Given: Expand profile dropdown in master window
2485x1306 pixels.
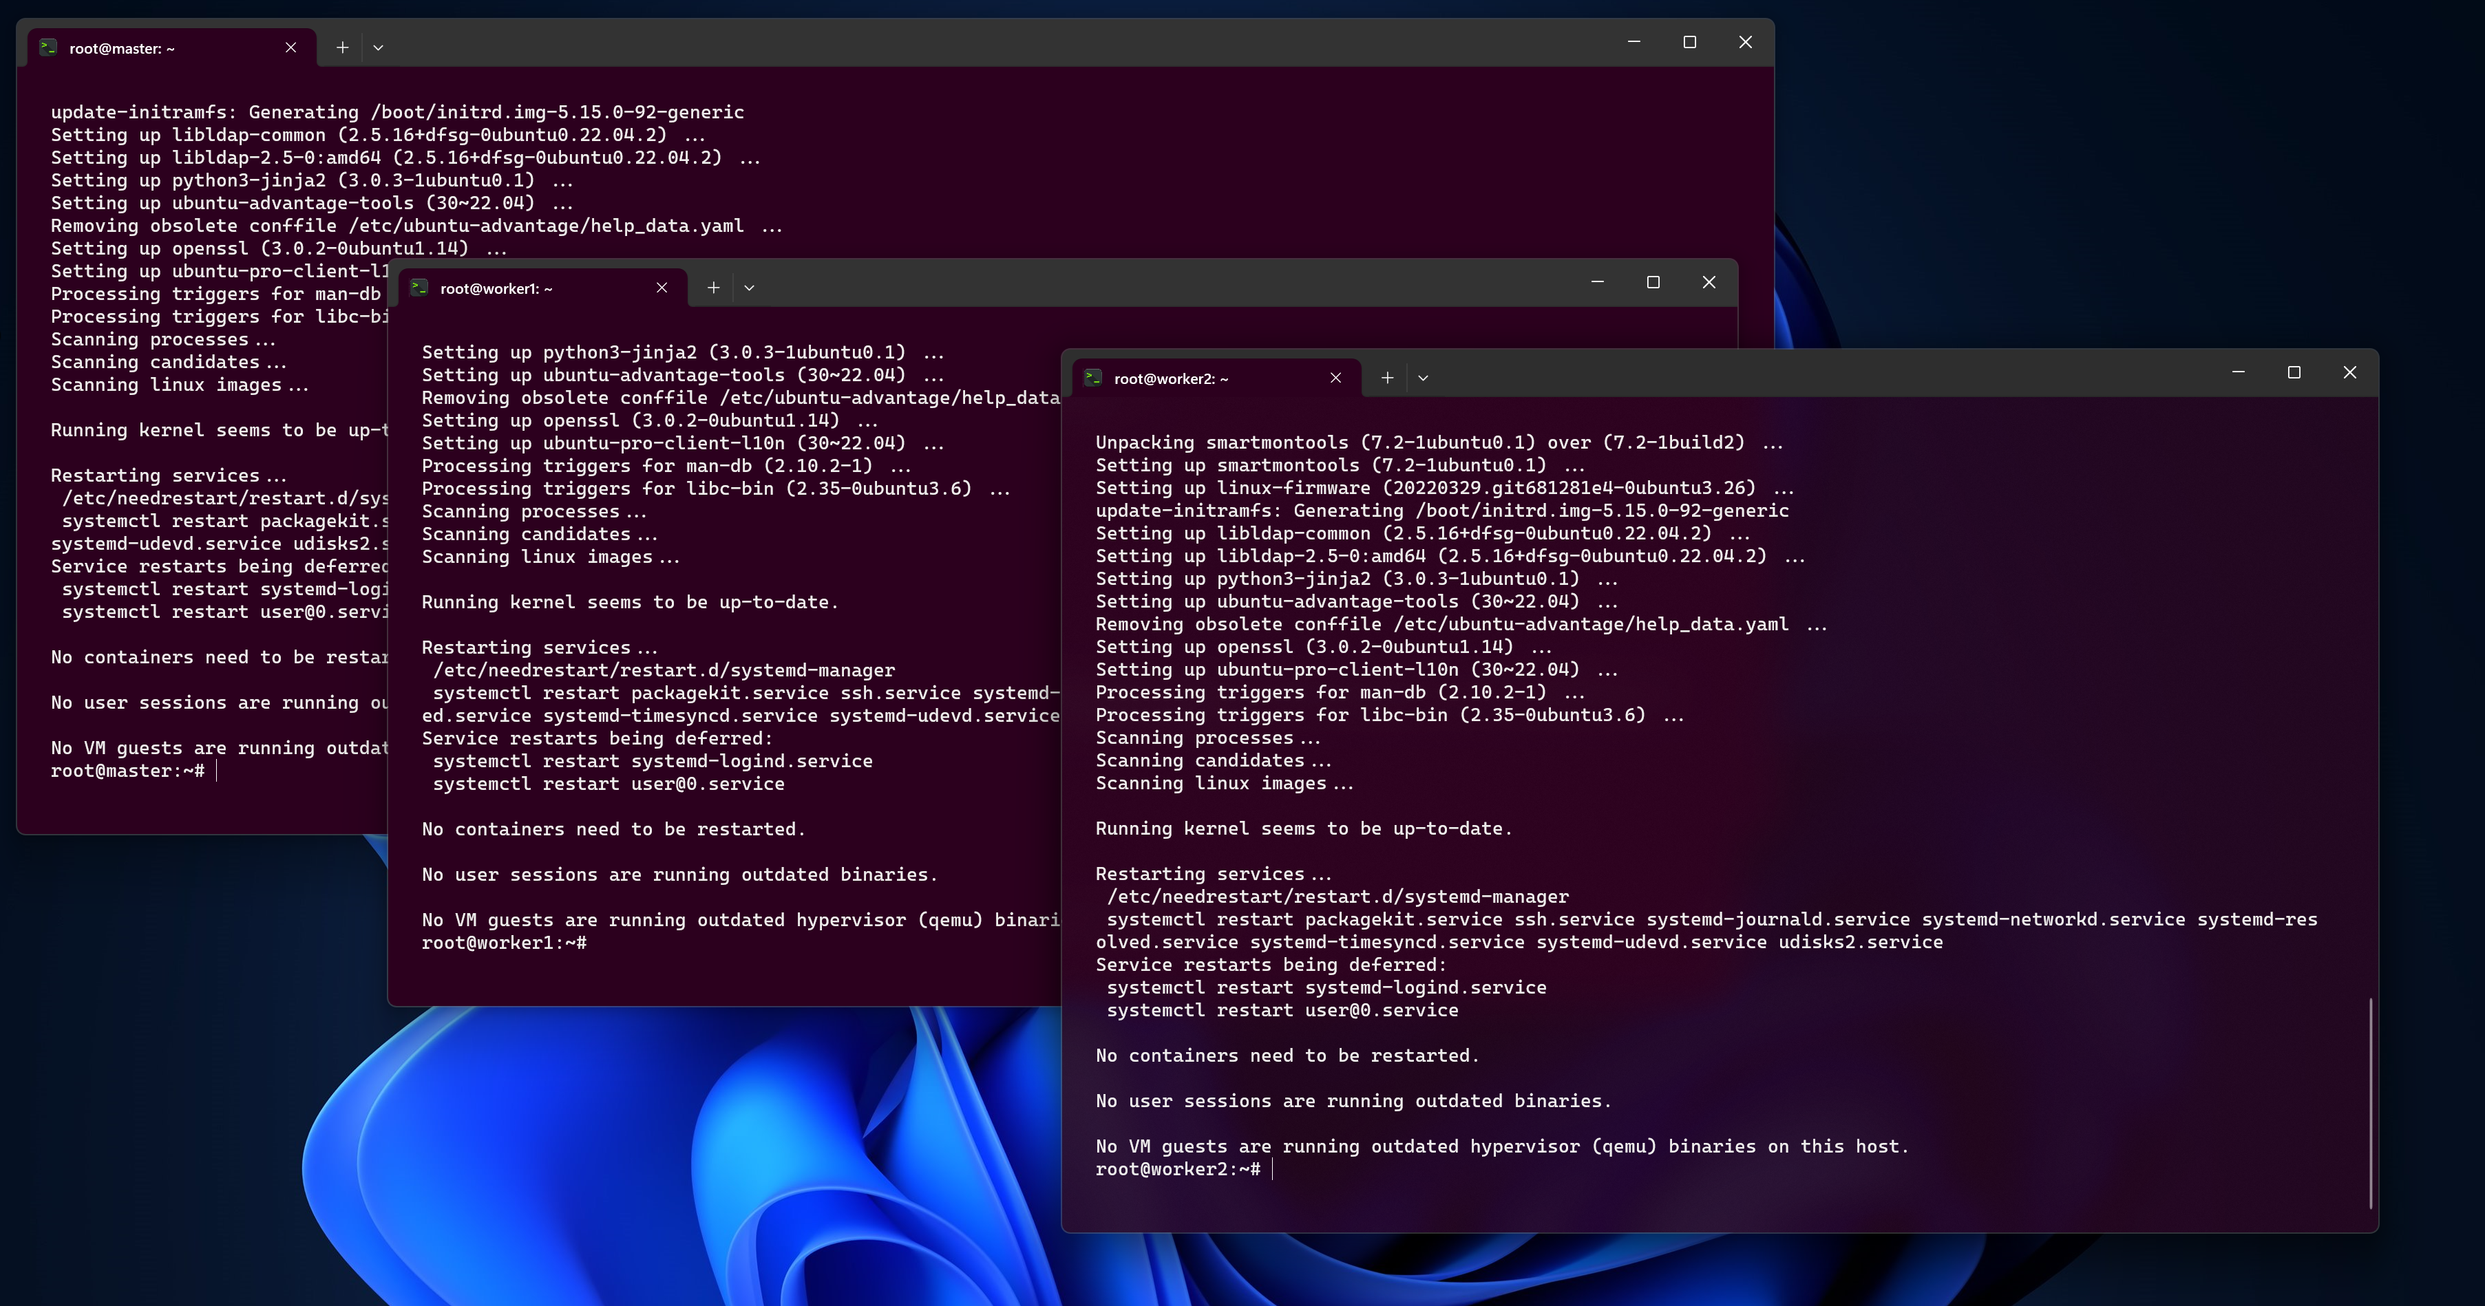Looking at the screenshot, I should (x=378, y=47).
